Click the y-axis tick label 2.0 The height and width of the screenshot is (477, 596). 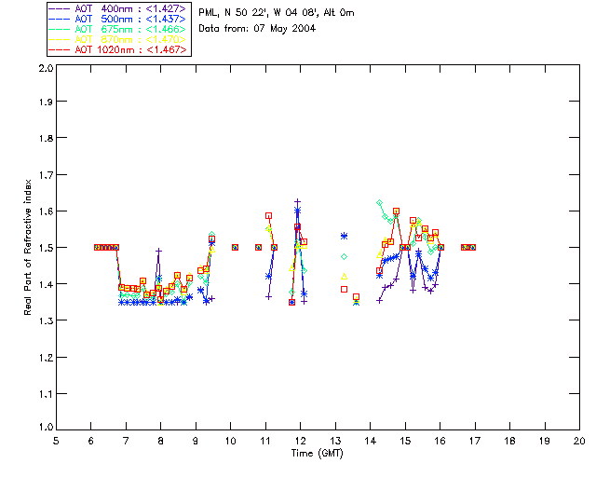pyautogui.click(x=46, y=69)
